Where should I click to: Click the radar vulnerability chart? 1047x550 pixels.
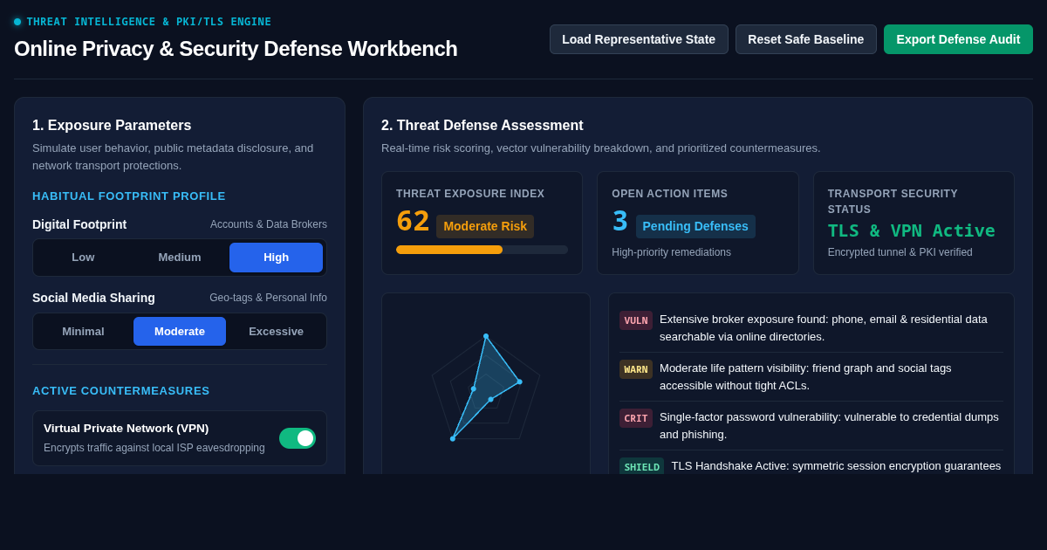[x=486, y=387]
